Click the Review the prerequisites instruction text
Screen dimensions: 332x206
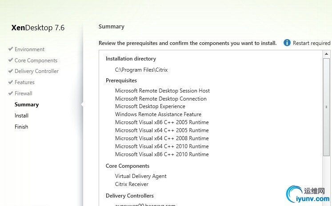click(188, 43)
